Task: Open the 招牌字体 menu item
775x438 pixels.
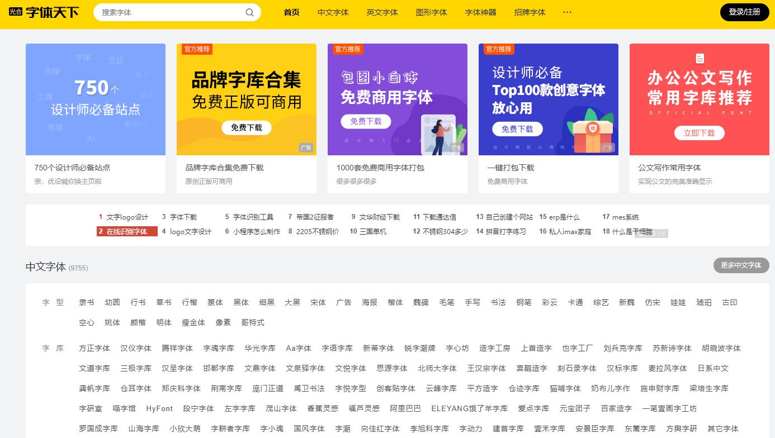Action: 530,12
